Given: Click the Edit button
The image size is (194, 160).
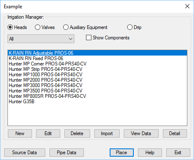Looking at the screenshot, I should (48, 133).
